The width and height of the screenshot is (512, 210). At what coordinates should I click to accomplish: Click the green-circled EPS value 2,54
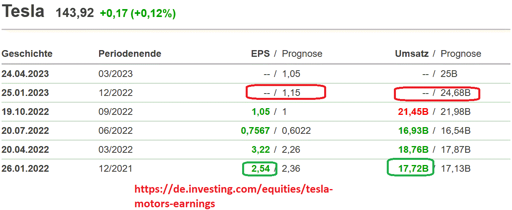(260, 169)
